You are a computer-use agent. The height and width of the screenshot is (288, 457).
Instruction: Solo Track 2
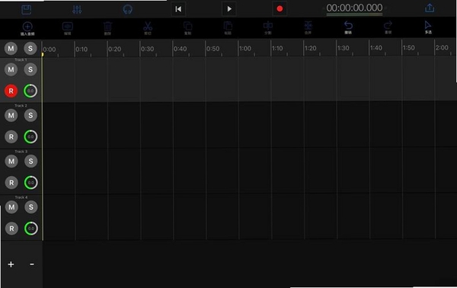pos(30,116)
